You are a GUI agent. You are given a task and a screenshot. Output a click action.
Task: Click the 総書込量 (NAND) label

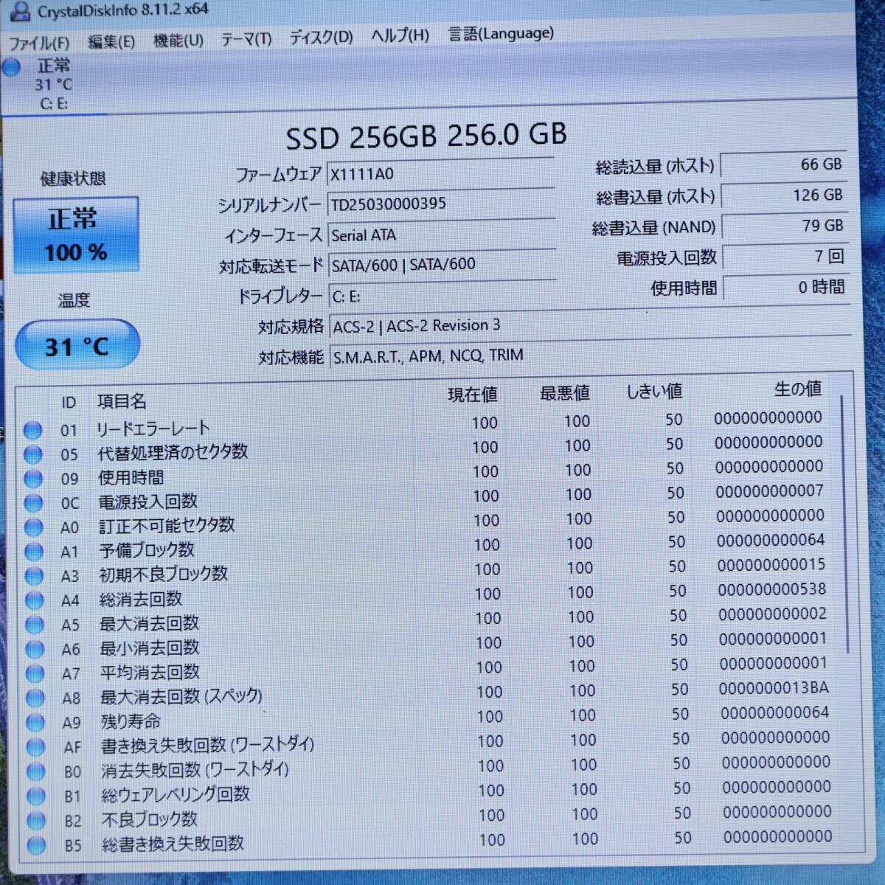pyautogui.click(x=653, y=228)
